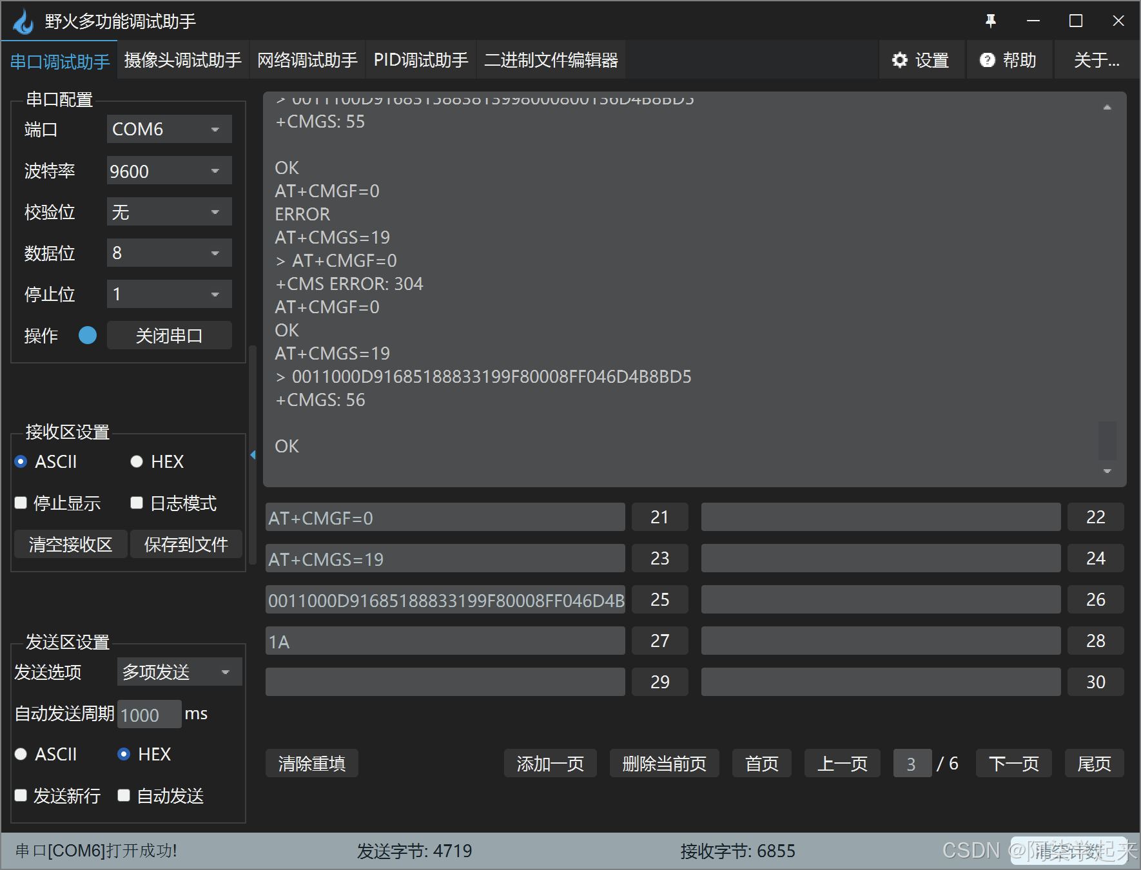The height and width of the screenshot is (870, 1141).
Task: Switch to 摄像头调试助手 tab
Action: point(183,60)
